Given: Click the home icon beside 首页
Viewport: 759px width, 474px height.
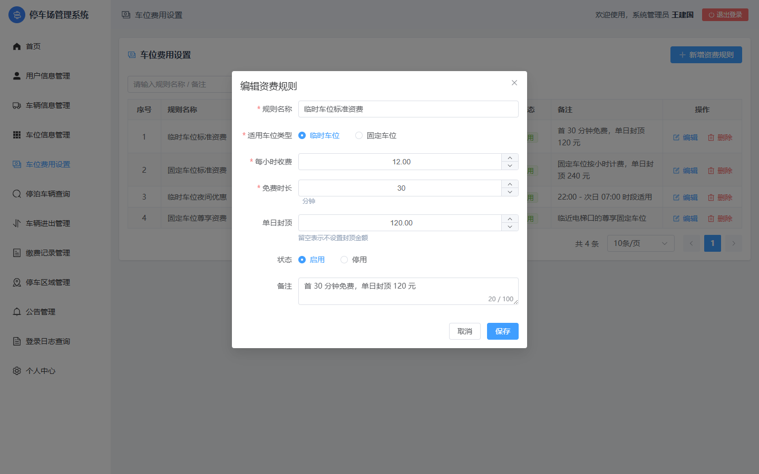Looking at the screenshot, I should pyautogui.click(x=17, y=46).
